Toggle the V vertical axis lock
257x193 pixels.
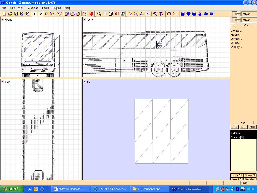point(41,14)
